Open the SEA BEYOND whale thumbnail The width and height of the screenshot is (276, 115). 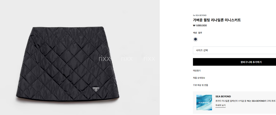204,103
